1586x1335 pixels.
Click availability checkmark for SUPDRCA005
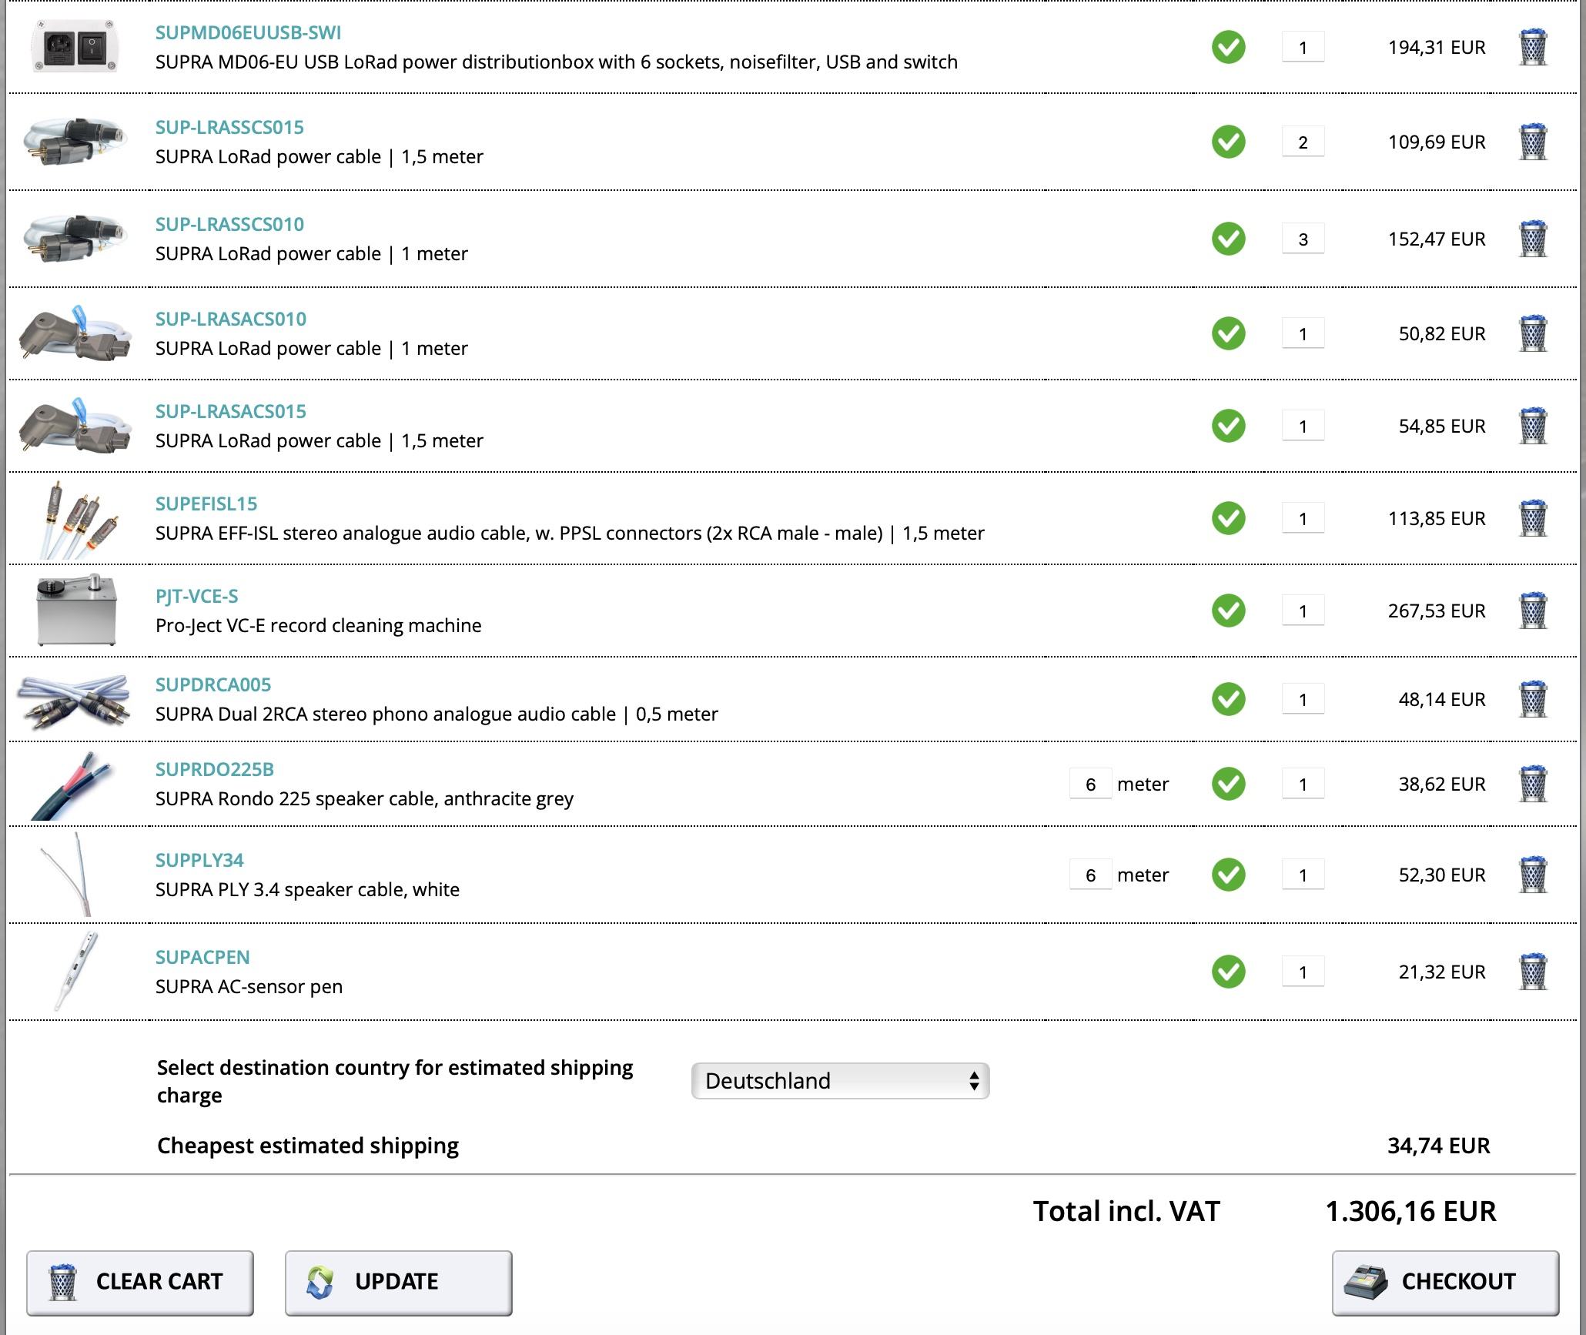(x=1229, y=699)
